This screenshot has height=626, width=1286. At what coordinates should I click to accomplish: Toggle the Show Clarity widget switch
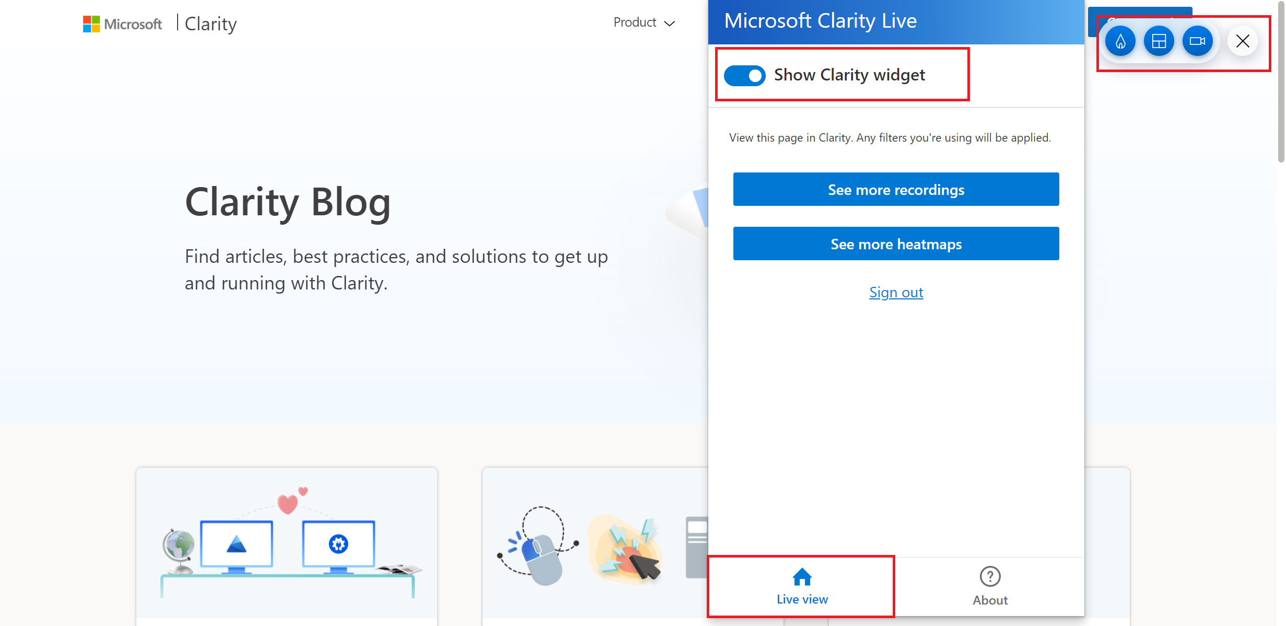[744, 76]
